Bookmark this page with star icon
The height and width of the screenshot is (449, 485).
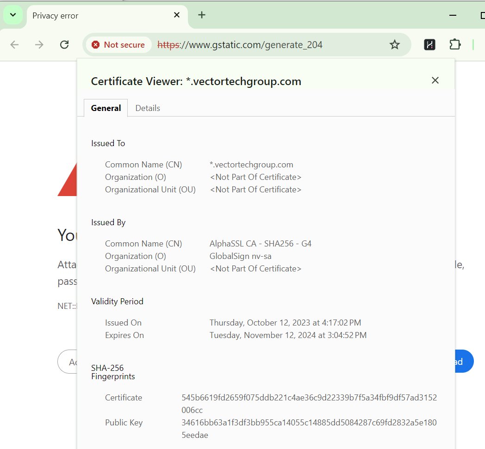394,45
